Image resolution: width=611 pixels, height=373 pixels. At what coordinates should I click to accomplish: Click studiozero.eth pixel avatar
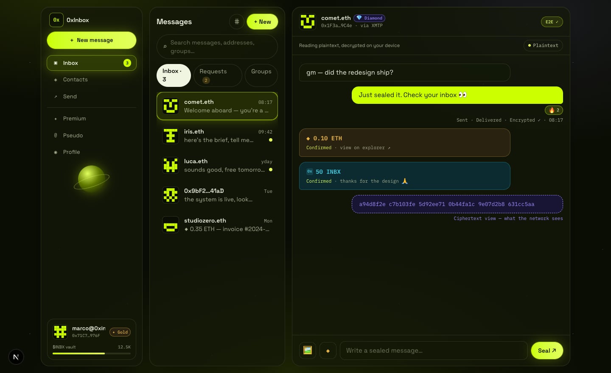click(x=171, y=225)
